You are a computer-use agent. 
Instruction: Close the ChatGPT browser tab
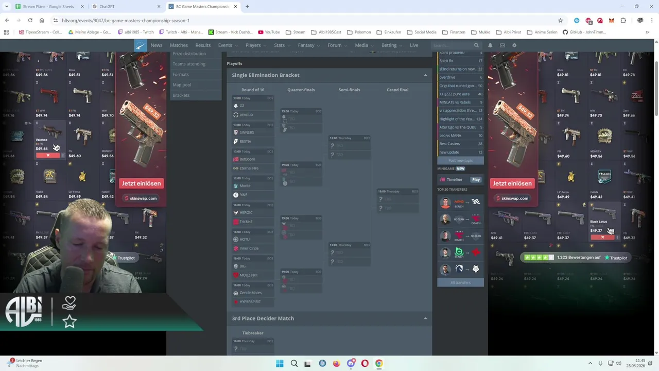pos(159,6)
